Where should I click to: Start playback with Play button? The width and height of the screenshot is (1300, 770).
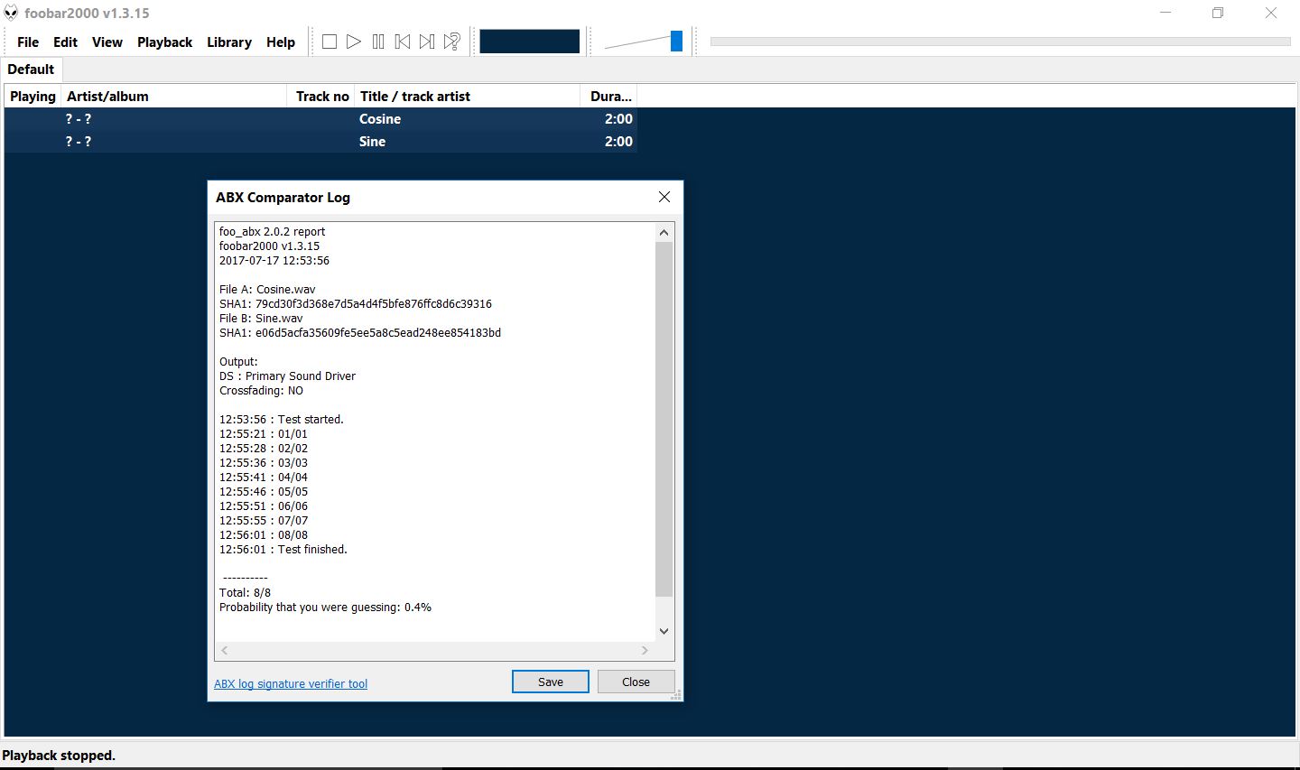click(354, 42)
